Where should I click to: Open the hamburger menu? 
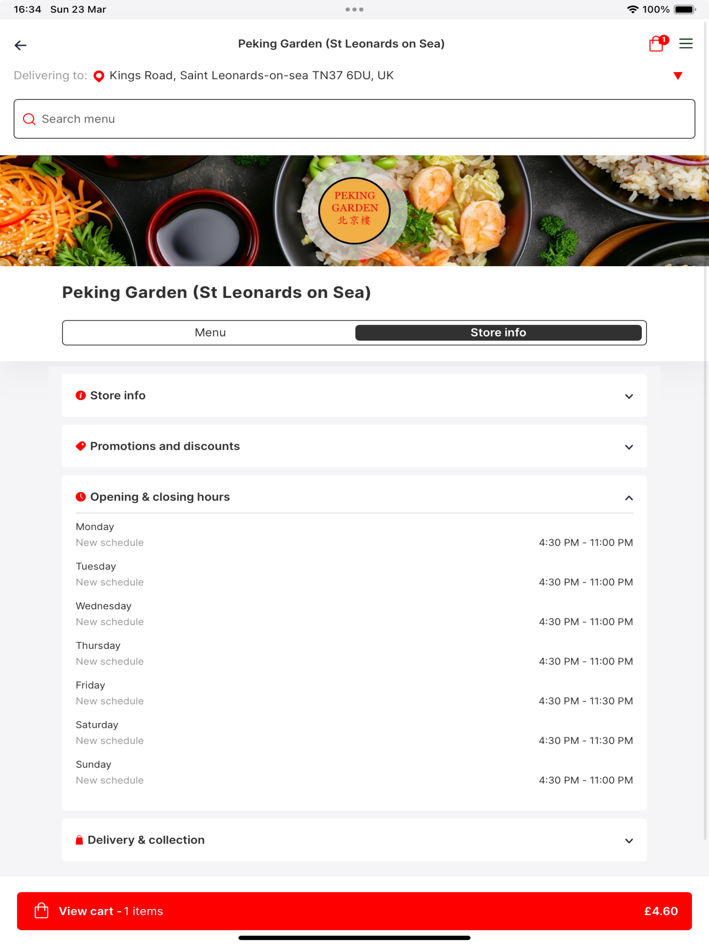tap(686, 44)
